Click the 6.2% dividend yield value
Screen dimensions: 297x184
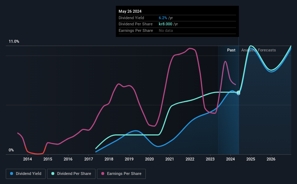pyautogui.click(x=163, y=18)
